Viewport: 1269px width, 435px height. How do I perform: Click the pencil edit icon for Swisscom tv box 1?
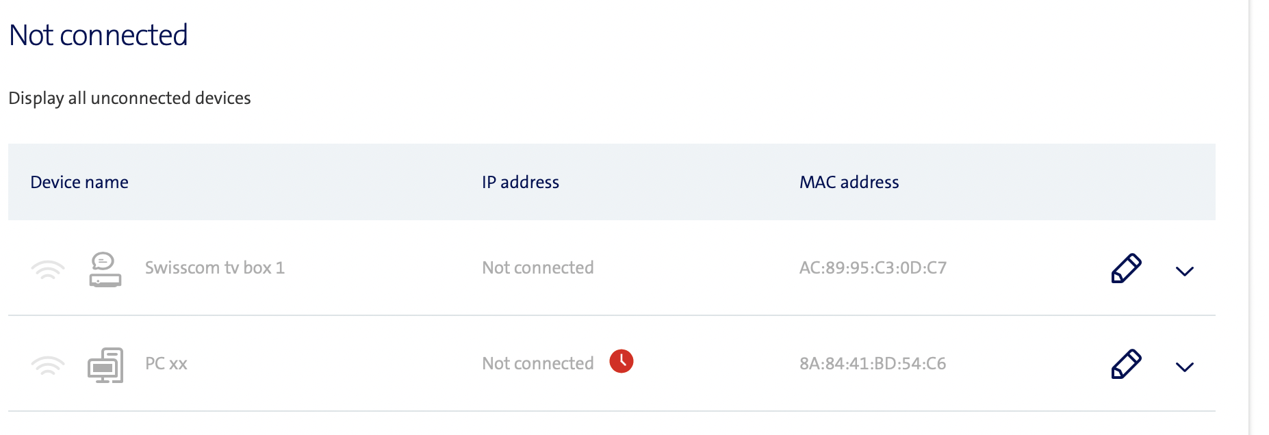(1125, 268)
